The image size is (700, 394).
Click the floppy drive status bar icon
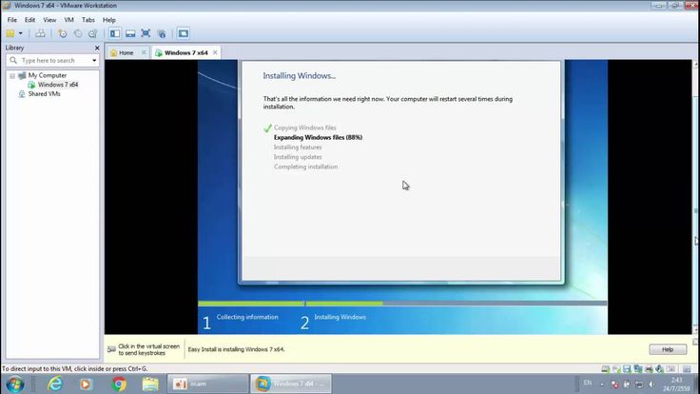[x=627, y=369]
